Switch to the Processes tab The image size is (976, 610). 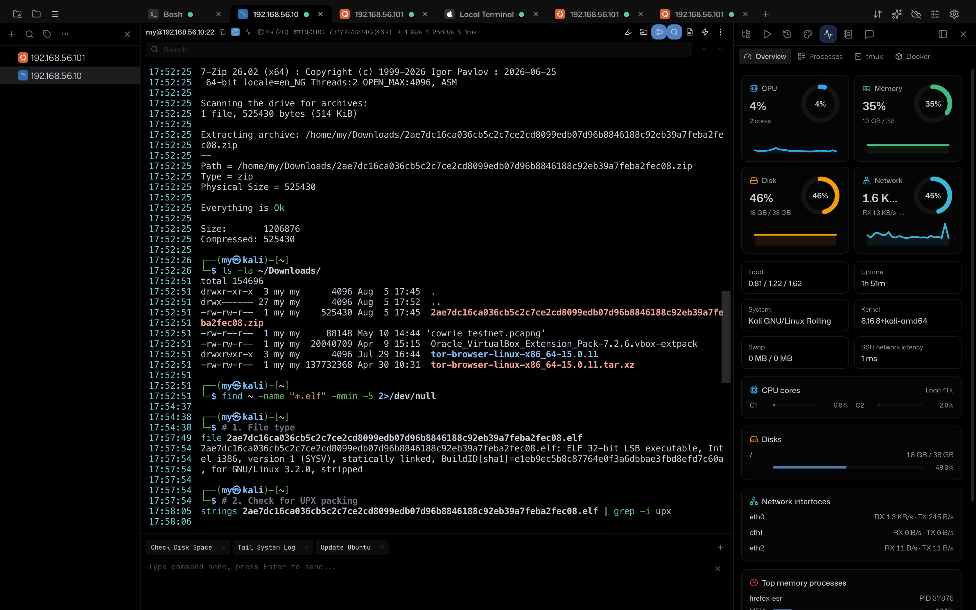(820, 56)
